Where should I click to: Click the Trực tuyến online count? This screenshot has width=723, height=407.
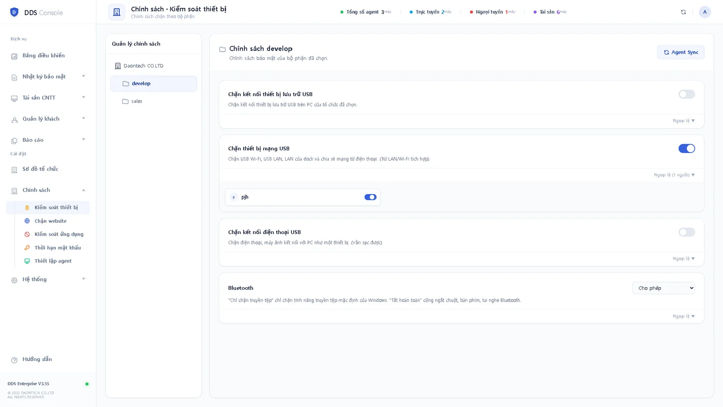coord(430,12)
